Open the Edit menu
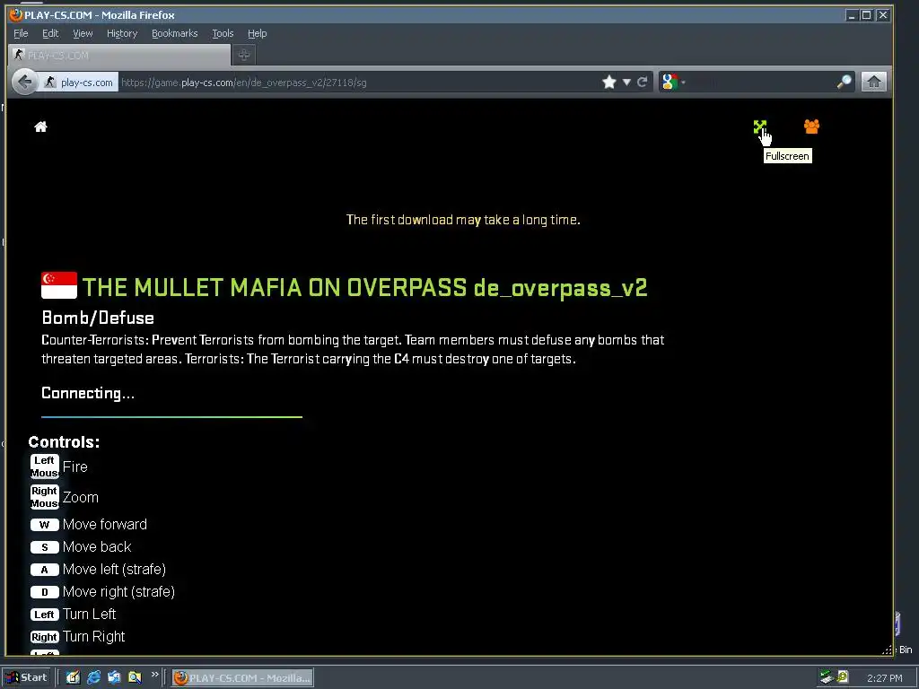The image size is (919, 689). point(50,33)
